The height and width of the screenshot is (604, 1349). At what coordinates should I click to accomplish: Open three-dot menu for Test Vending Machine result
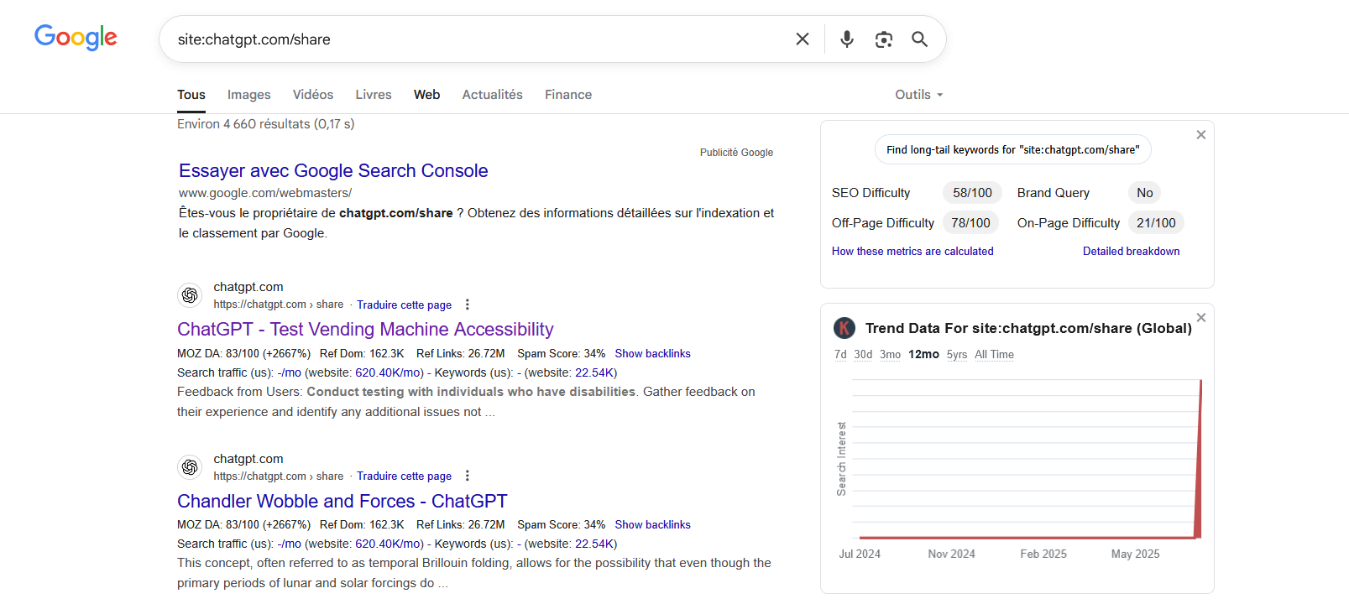(468, 305)
